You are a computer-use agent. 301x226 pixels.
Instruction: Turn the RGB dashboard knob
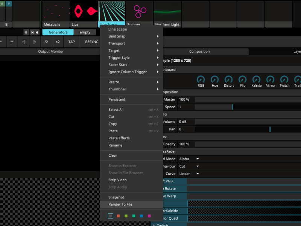click(201, 79)
